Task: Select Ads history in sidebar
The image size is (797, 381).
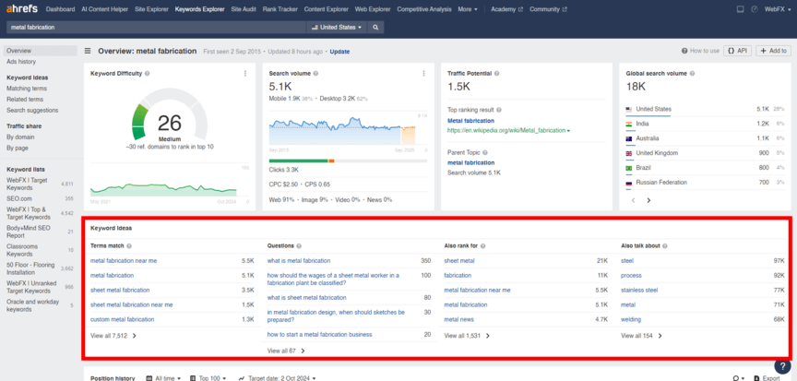Action: pyautogui.click(x=21, y=62)
